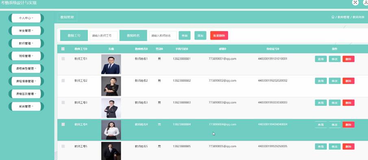Select email cell 773890001@qq.com

[222, 59]
